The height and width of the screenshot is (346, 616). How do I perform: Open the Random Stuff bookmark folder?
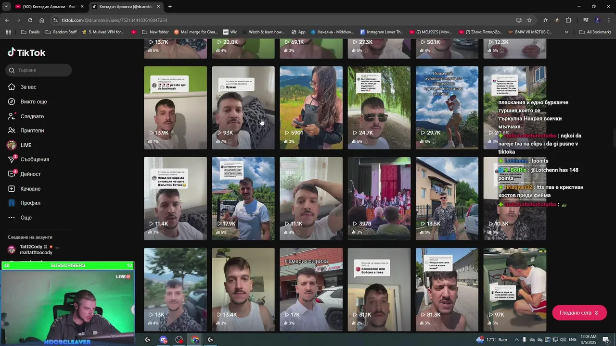coord(61,32)
